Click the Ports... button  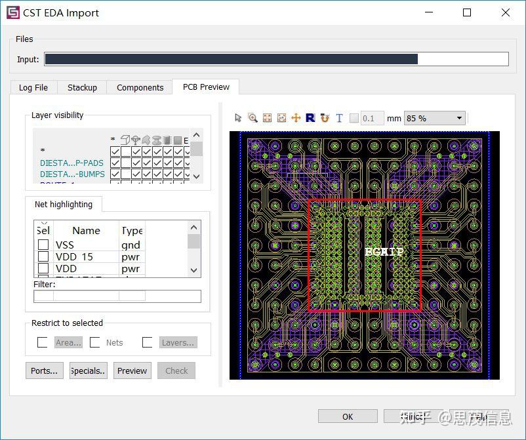pos(45,370)
